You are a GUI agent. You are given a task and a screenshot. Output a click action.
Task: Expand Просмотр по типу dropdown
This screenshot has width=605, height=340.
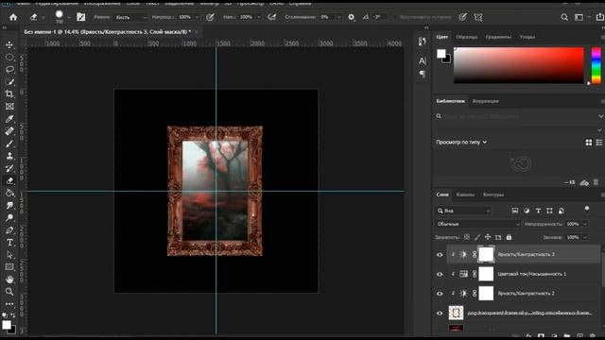(x=461, y=143)
